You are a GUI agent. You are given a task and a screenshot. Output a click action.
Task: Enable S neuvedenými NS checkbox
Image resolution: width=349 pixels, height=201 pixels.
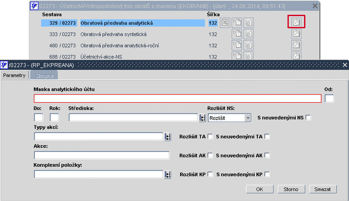[308, 117]
